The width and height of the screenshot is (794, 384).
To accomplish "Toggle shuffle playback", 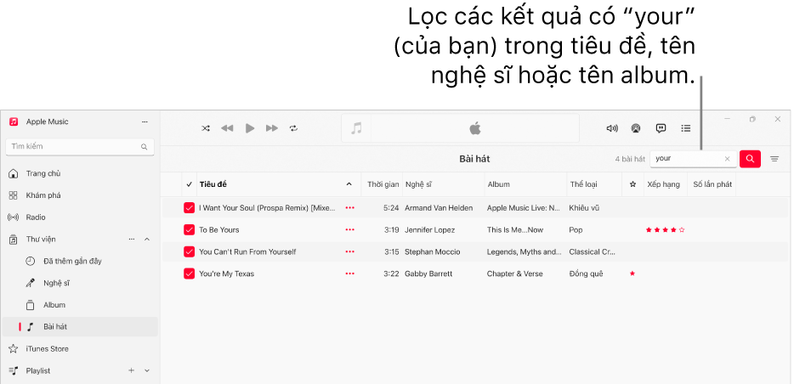I will tap(206, 128).
